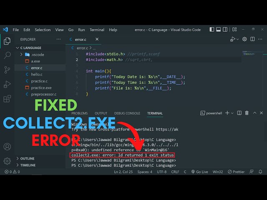The width and height of the screenshot is (267, 200).
Task: Open the View menu
Action: coord(59,30)
